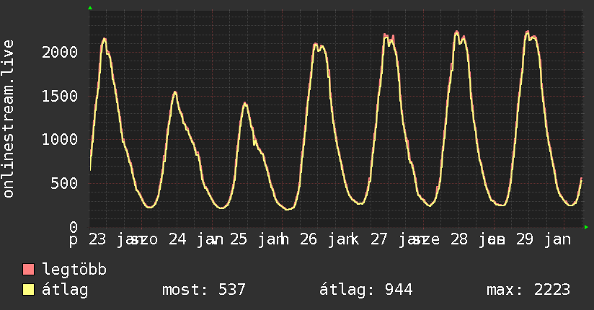The height and width of the screenshot is (310, 594).
Task: Click the 'most: 537' current value
Action: (x=204, y=290)
